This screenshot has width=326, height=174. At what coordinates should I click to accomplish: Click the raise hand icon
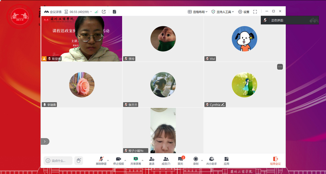tap(78, 160)
